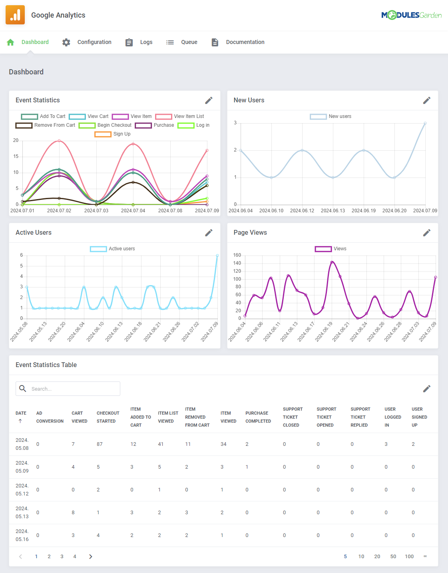Toggle Log in series in legend

[193, 125]
